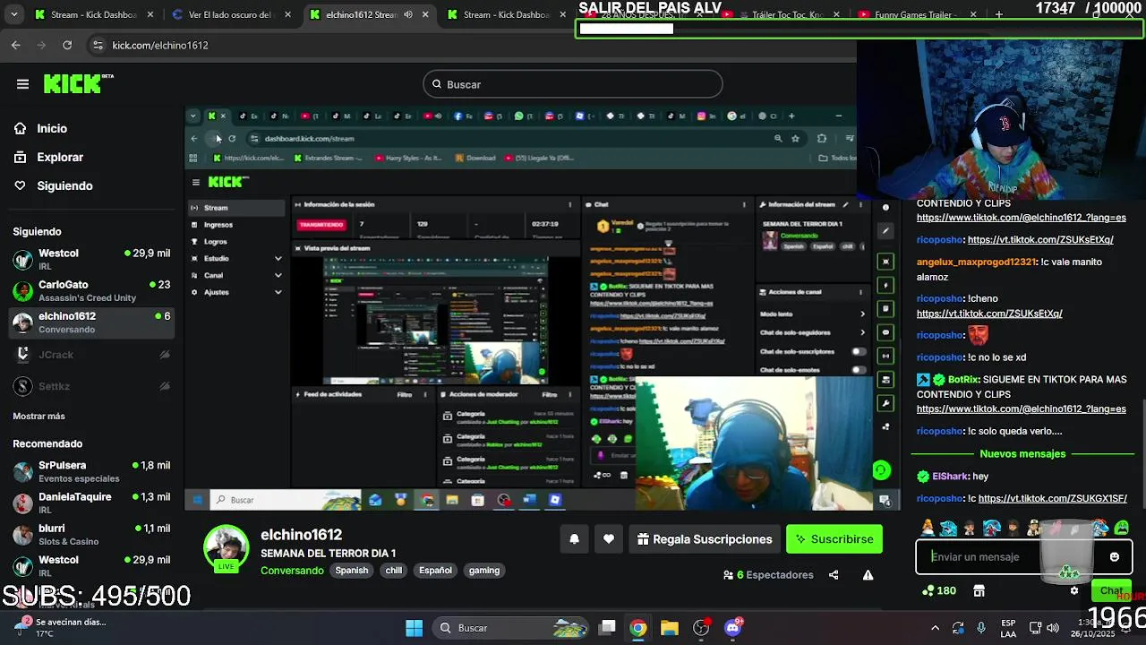The width and height of the screenshot is (1146, 645).
Task: Open JCrack offline channel in sidebar
Action: coord(91,355)
